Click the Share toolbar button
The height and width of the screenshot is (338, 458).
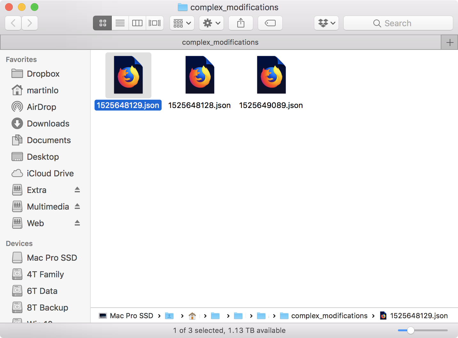pos(241,23)
